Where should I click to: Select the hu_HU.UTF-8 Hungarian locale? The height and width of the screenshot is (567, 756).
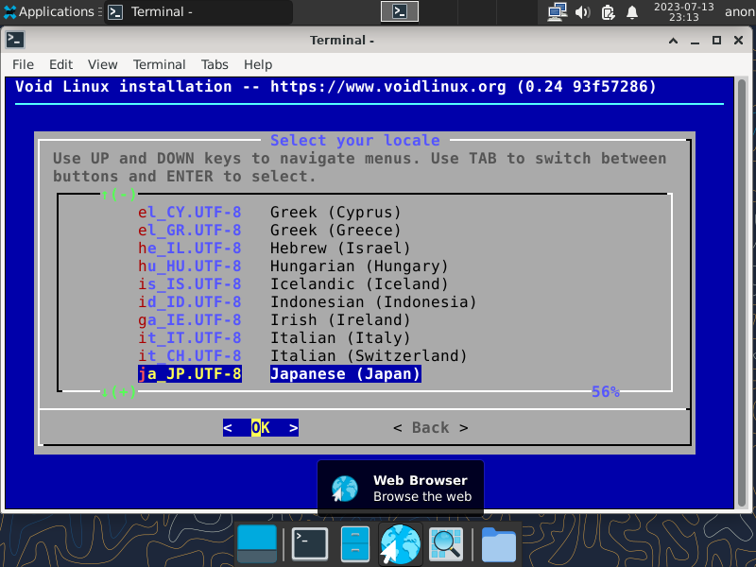tap(293, 266)
